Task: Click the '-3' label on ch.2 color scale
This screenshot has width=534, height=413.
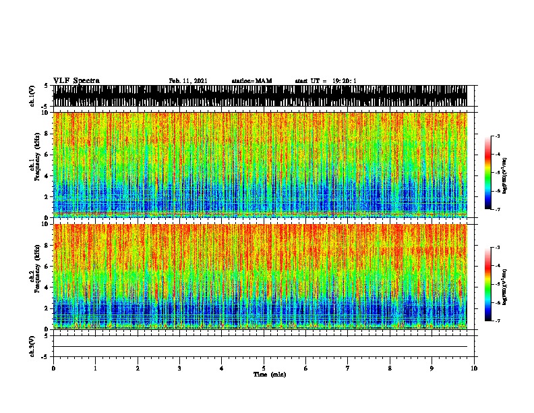Action: [x=498, y=248]
